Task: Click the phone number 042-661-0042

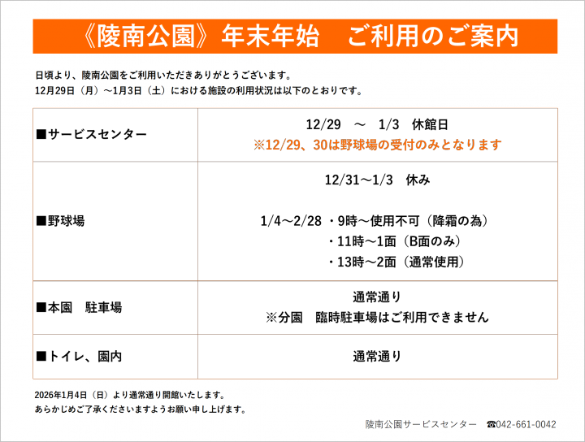Action: coord(526,424)
